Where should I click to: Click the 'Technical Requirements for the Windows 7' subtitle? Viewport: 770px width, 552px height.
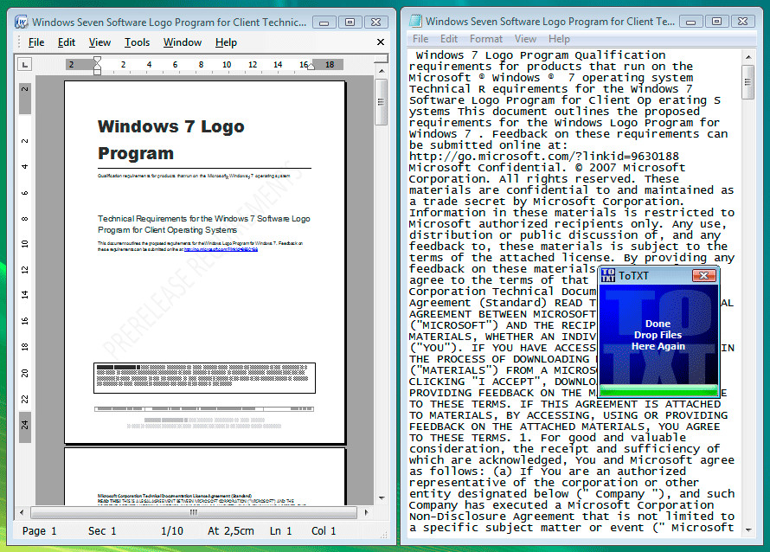pyautogui.click(x=204, y=224)
